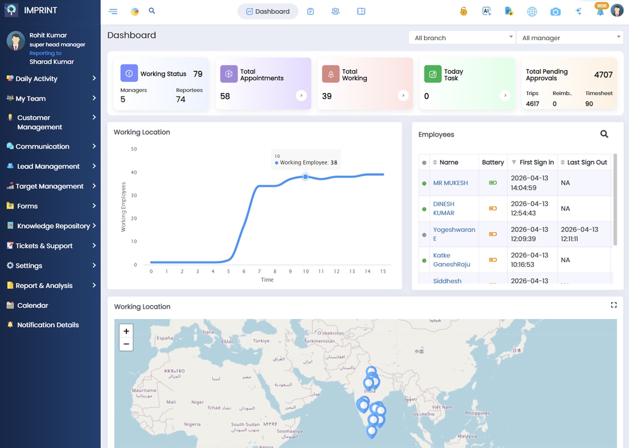The image size is (629, 448).
Task: Click the Trips value 4617
Action: click(533, 104)
